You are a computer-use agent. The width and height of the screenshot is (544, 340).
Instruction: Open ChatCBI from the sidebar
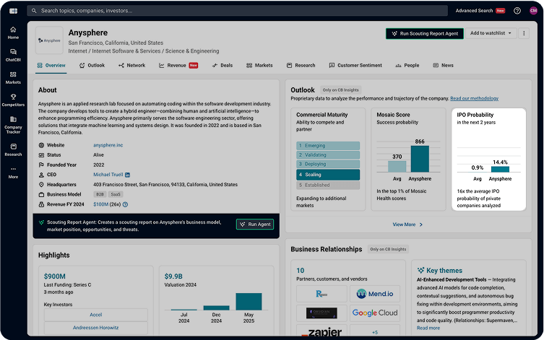click(13, 55)
